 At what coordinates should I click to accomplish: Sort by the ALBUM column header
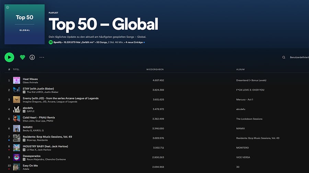coord(240,69)
